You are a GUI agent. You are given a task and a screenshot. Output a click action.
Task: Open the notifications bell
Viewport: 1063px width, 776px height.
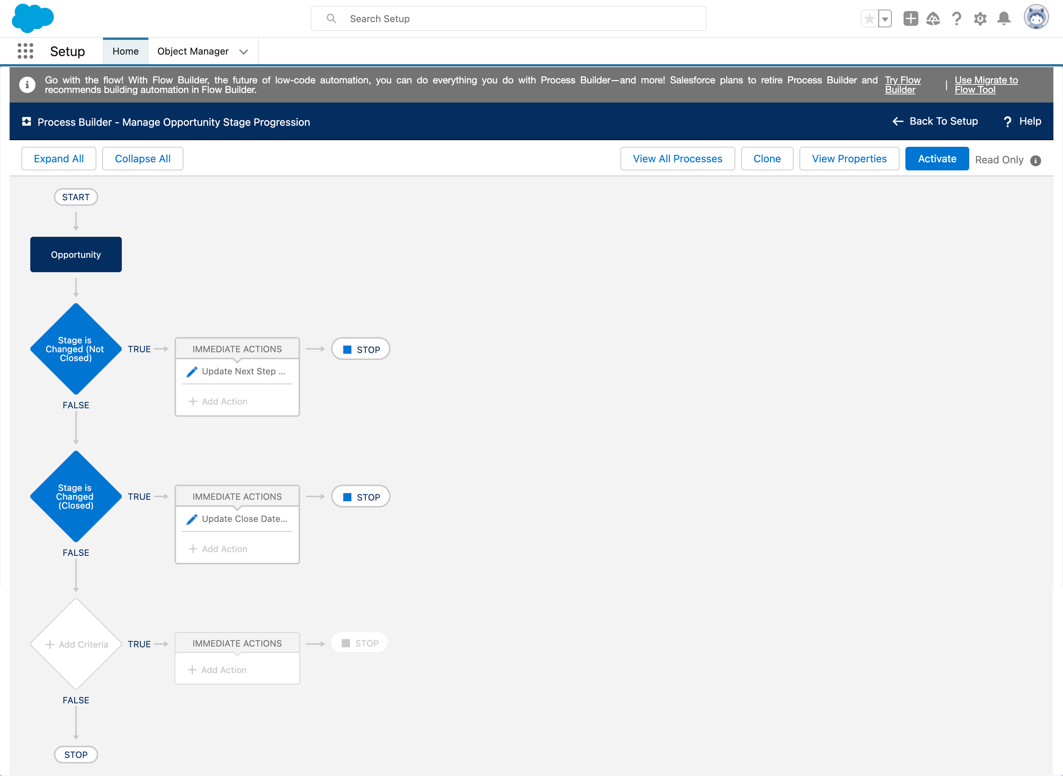coord(1004,18)
